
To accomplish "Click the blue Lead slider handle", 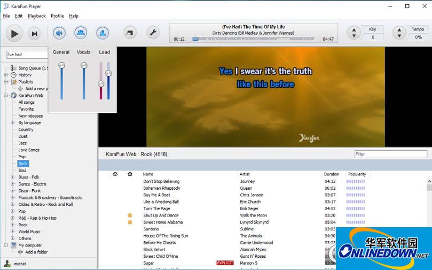I will [x=108, y=73].
